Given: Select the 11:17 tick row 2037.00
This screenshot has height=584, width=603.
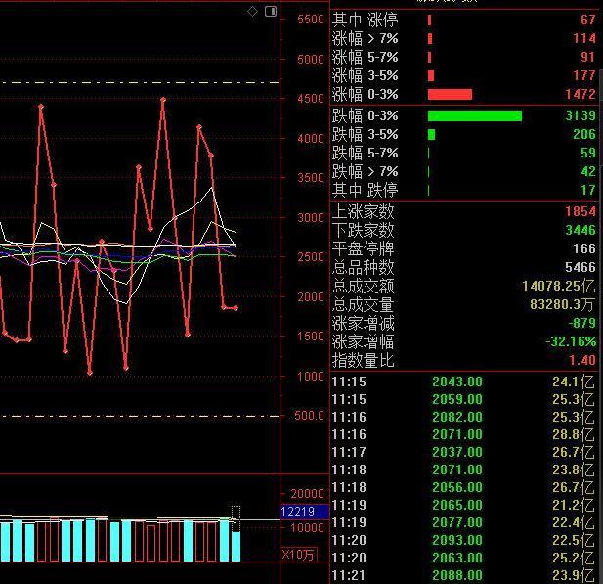Looking at the screenshot, I should (463, 452).
